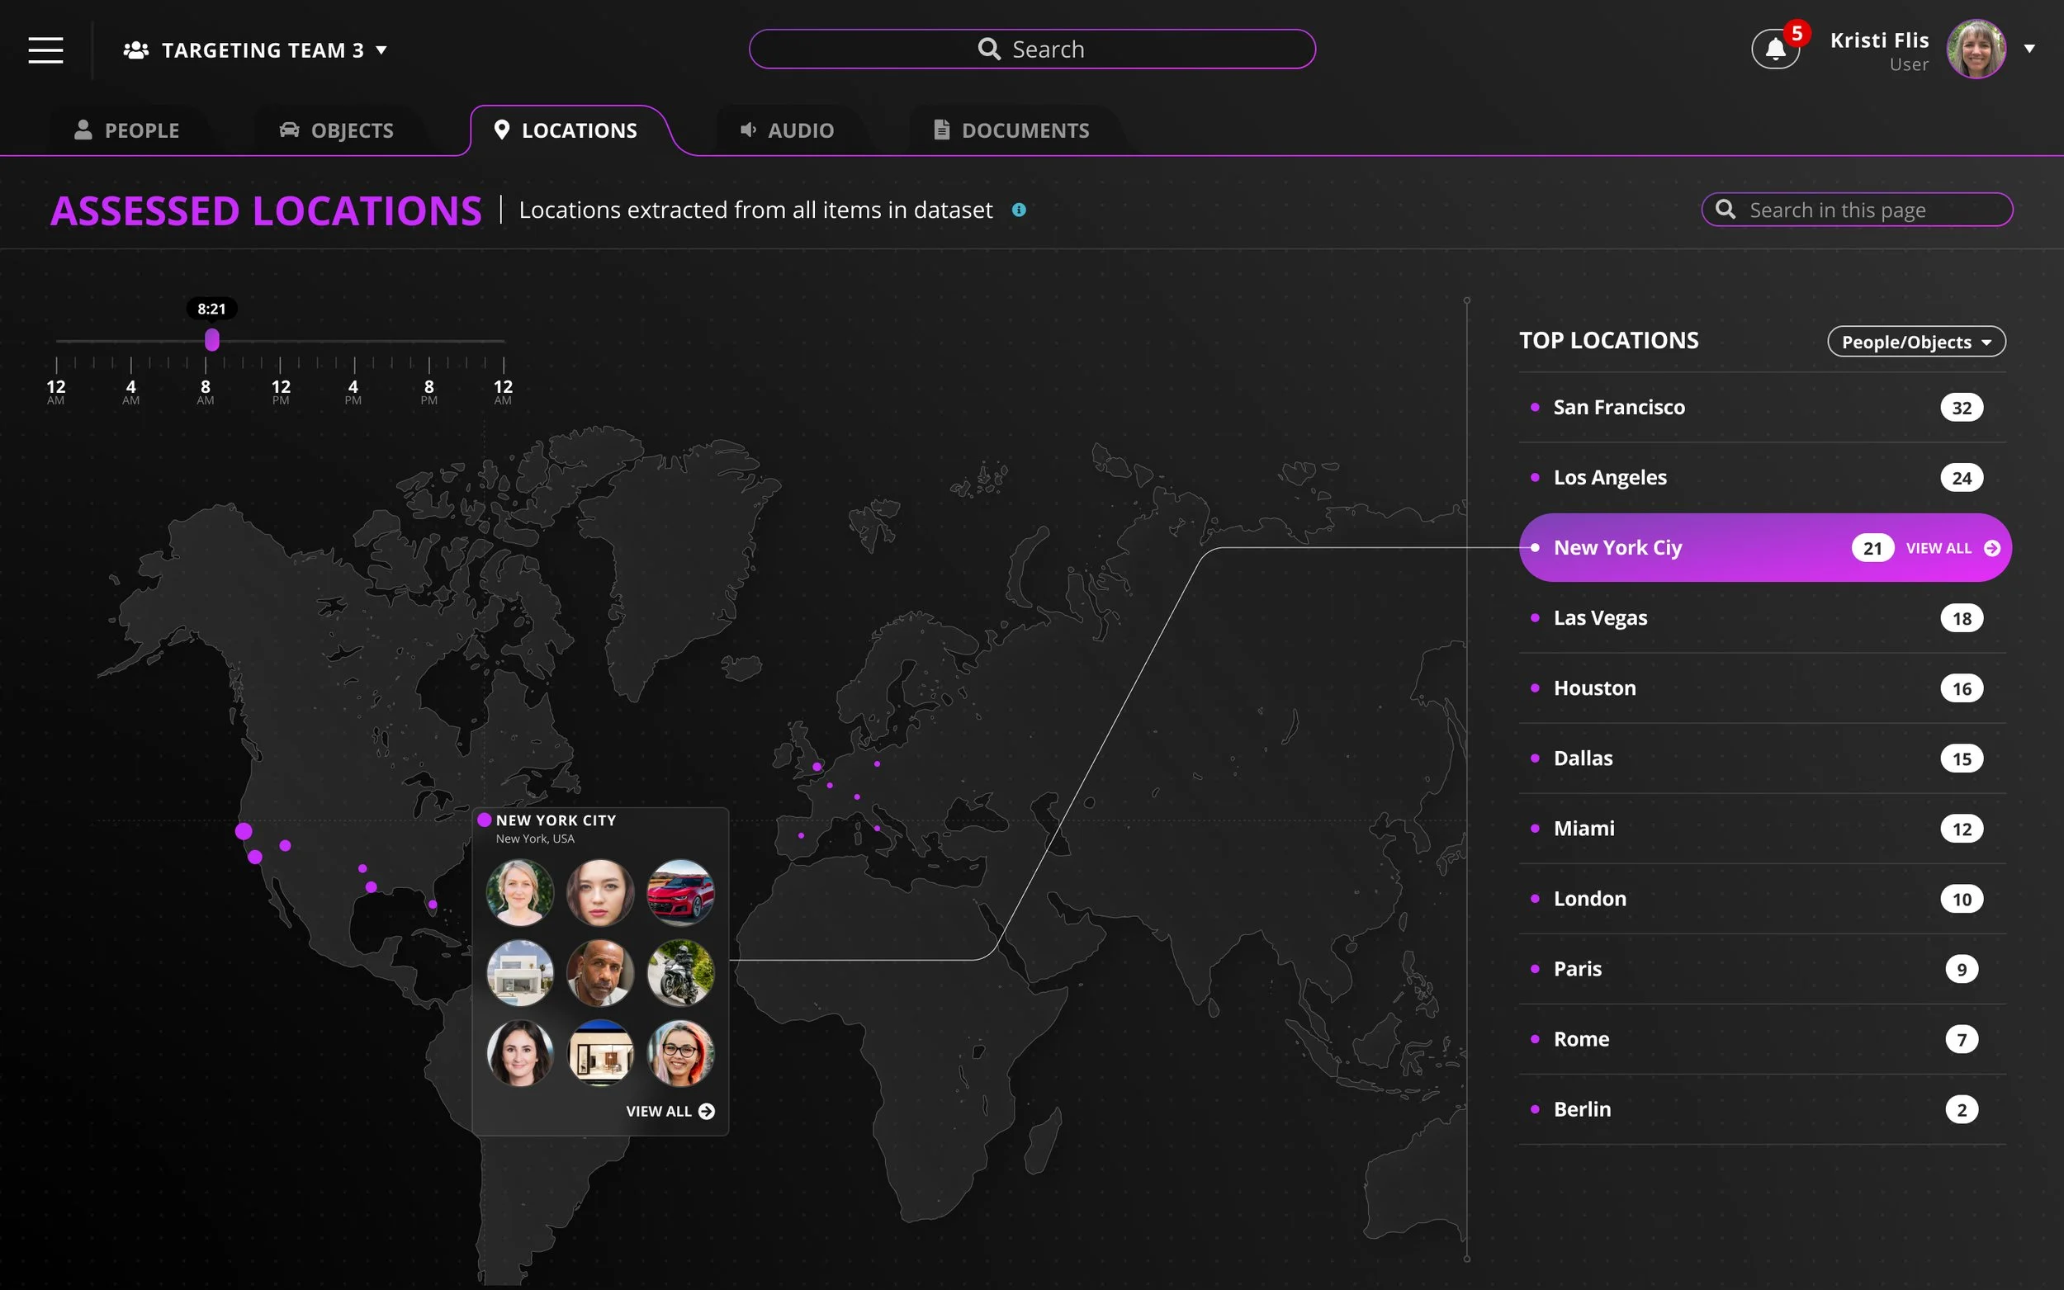Open the Documents tab
Image resolution: width=2064 pixels, height=1290 pixels.
[1012, 130]
